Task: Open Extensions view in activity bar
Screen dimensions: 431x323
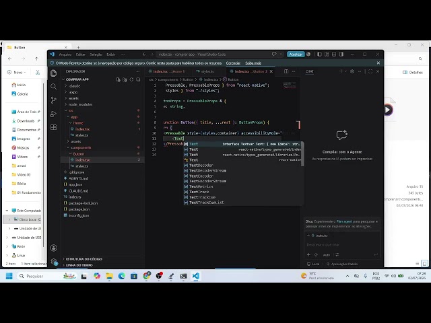Action: point(54,127)
